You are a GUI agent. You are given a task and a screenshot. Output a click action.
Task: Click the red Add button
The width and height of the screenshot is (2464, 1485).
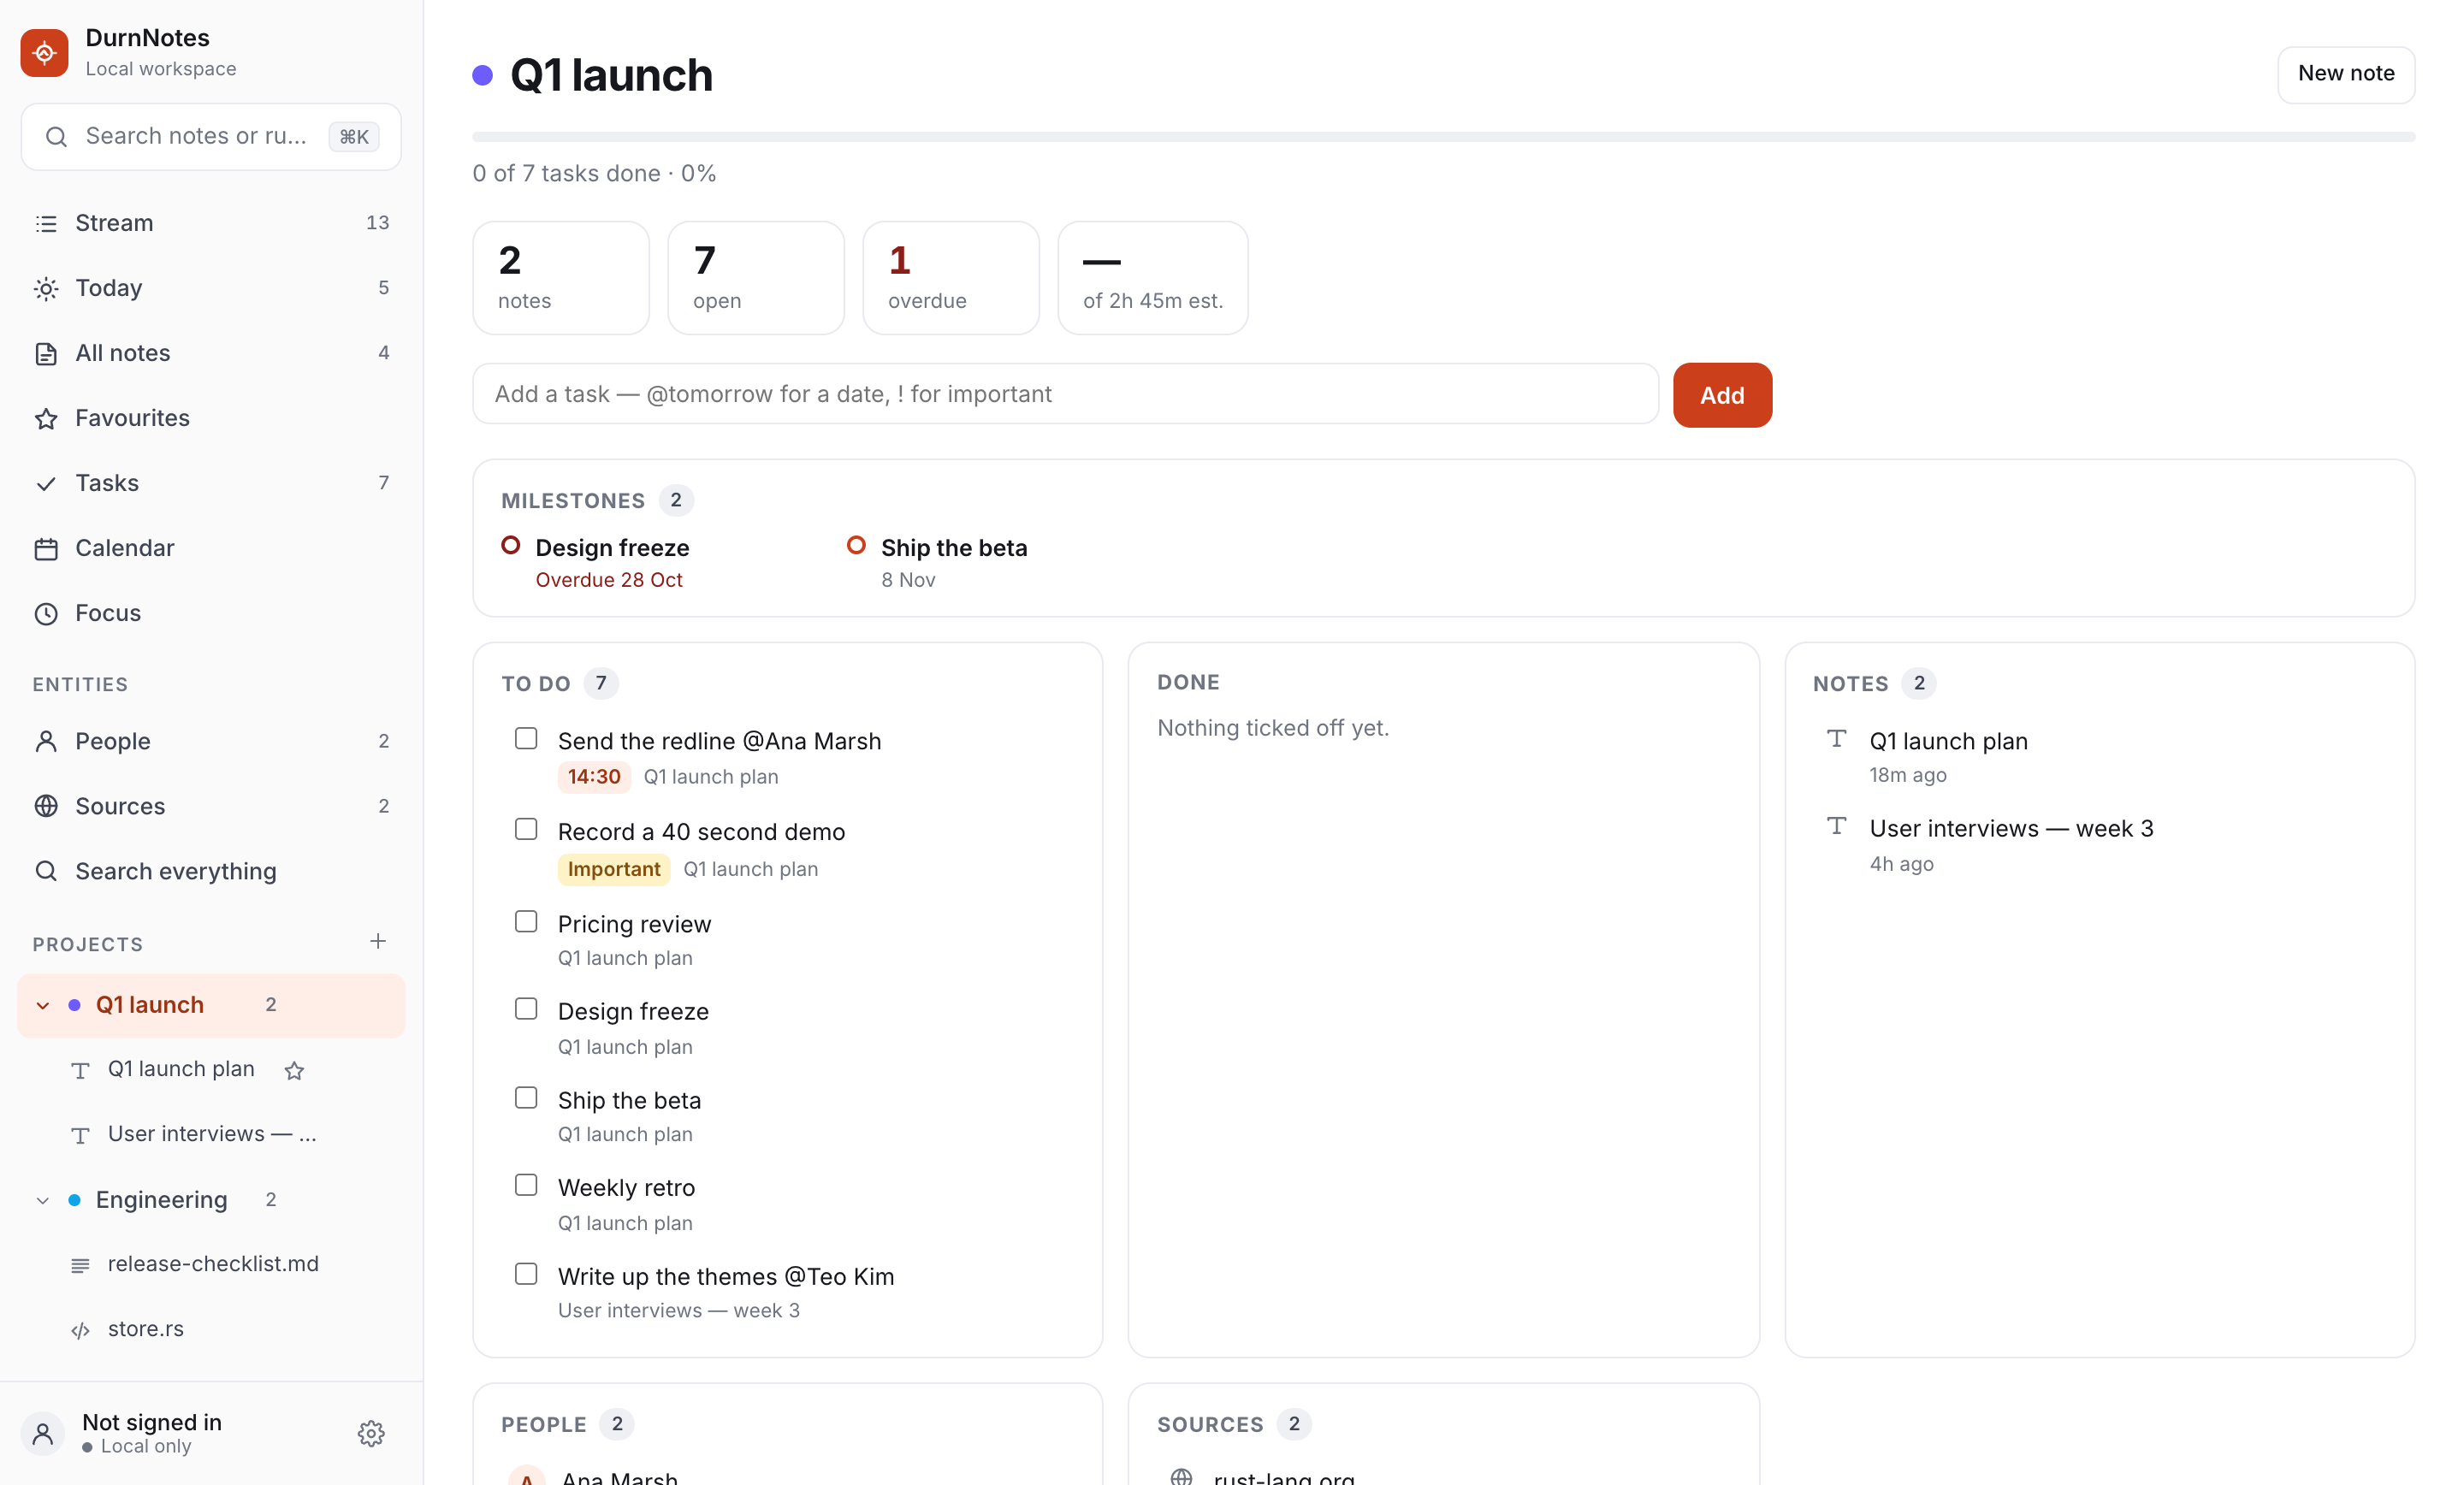1722,395
